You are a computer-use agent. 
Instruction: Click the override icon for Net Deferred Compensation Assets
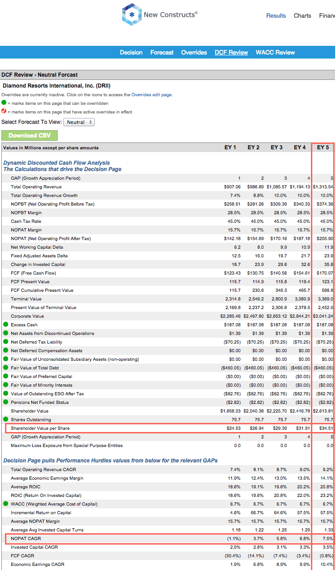(x=5, y=350)
